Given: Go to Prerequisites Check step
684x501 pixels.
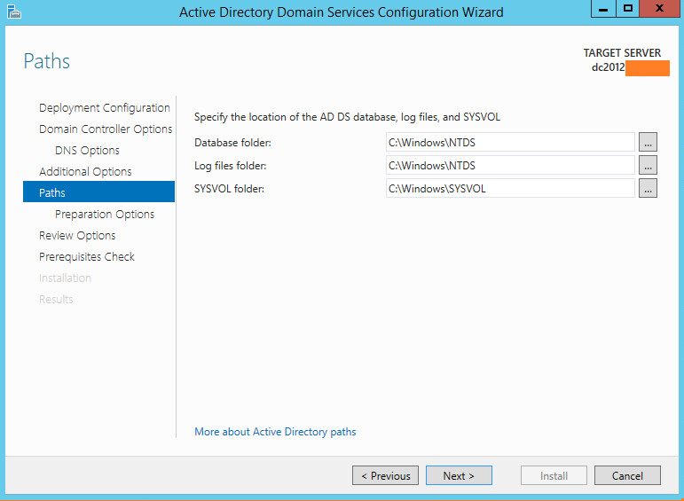Looking at the screenshot, I should coord(87,257).
